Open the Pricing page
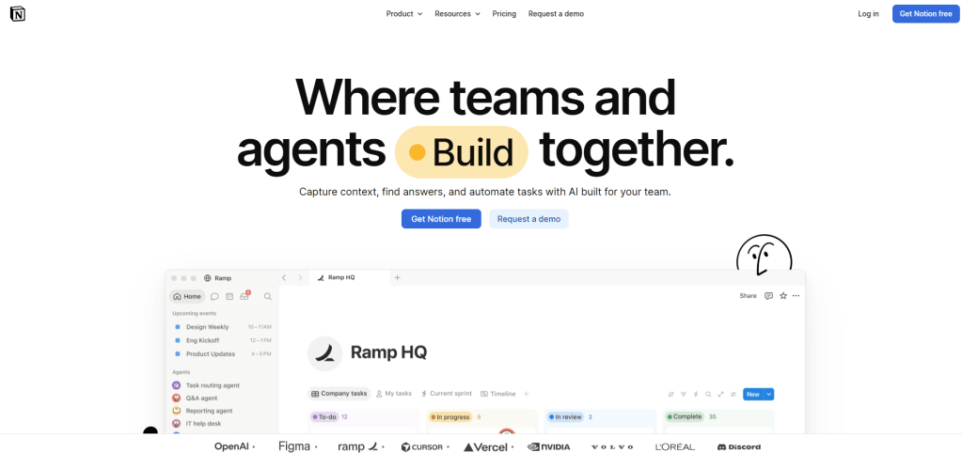Image resolution: width=962 pixels, height=453 pixels. [x=504, y=13]
